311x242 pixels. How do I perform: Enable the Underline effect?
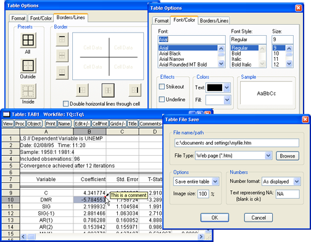(162, 99)
